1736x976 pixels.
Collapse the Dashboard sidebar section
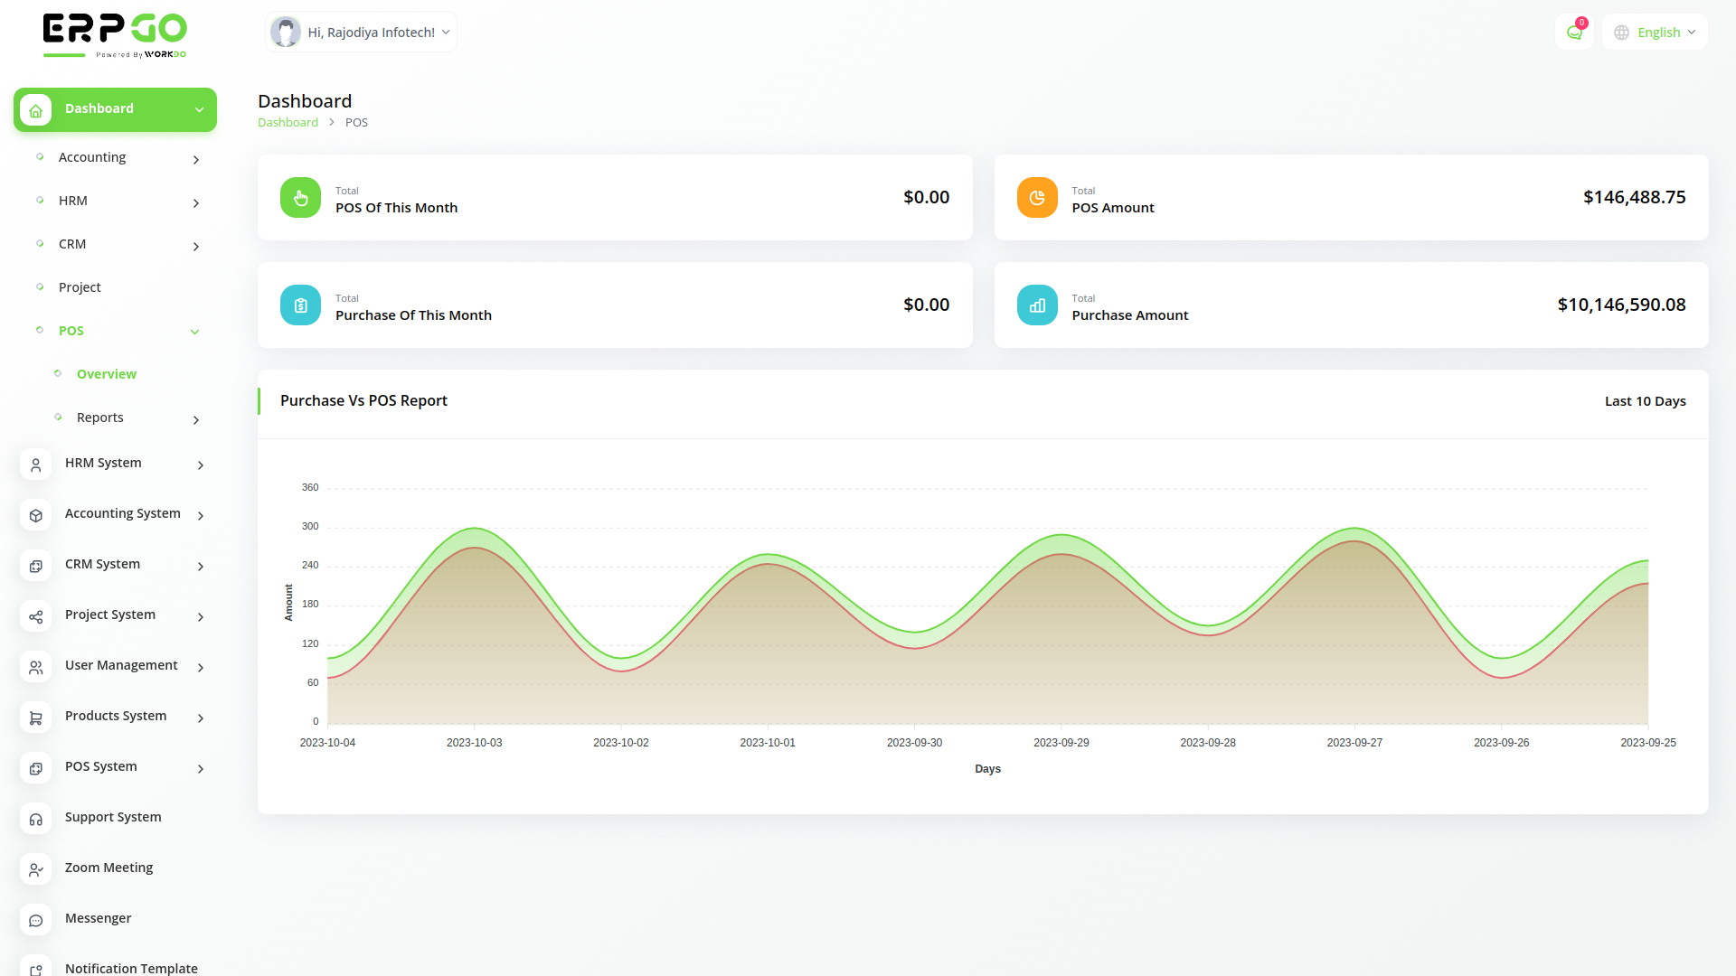point(198,109)
